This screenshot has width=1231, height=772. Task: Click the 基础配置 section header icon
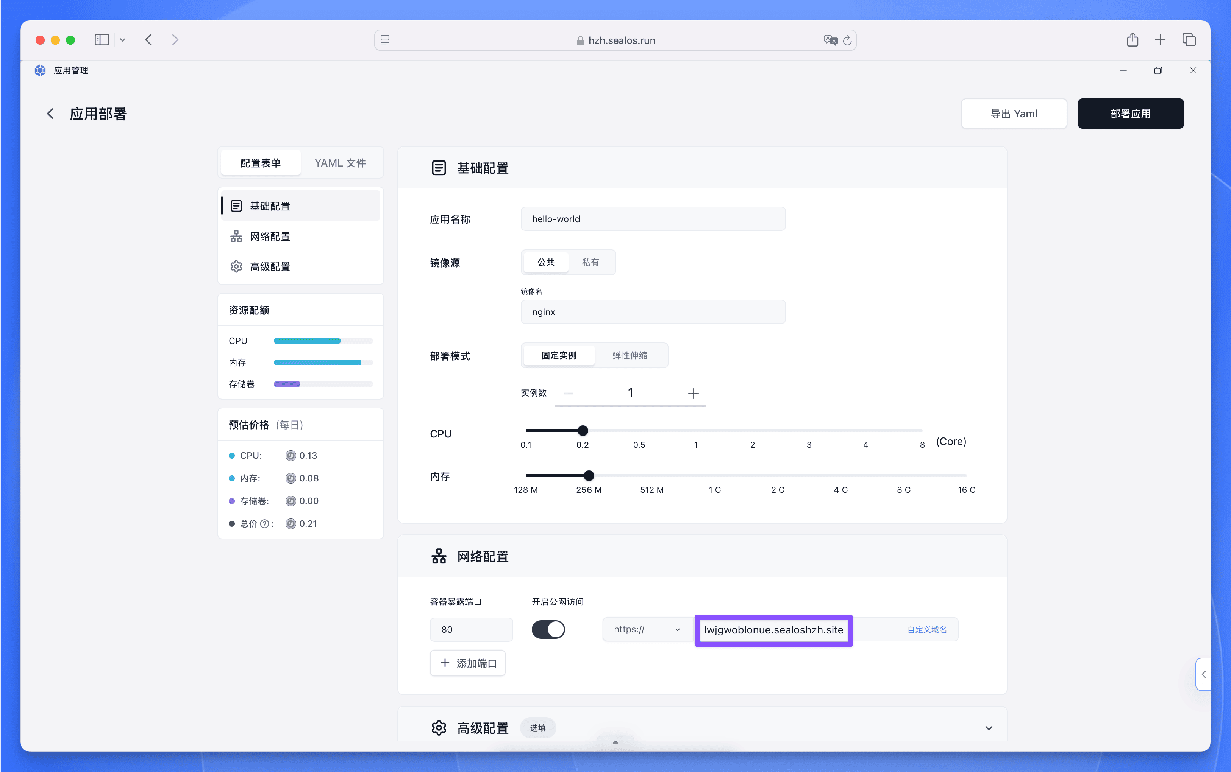(439, 168)
